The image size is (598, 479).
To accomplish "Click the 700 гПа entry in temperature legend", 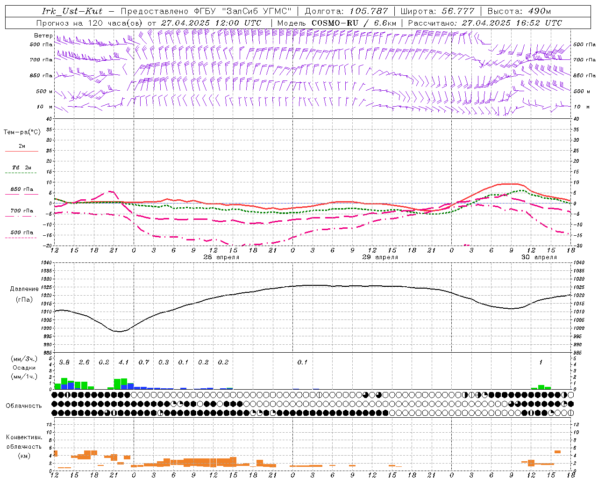I will 22,210.
